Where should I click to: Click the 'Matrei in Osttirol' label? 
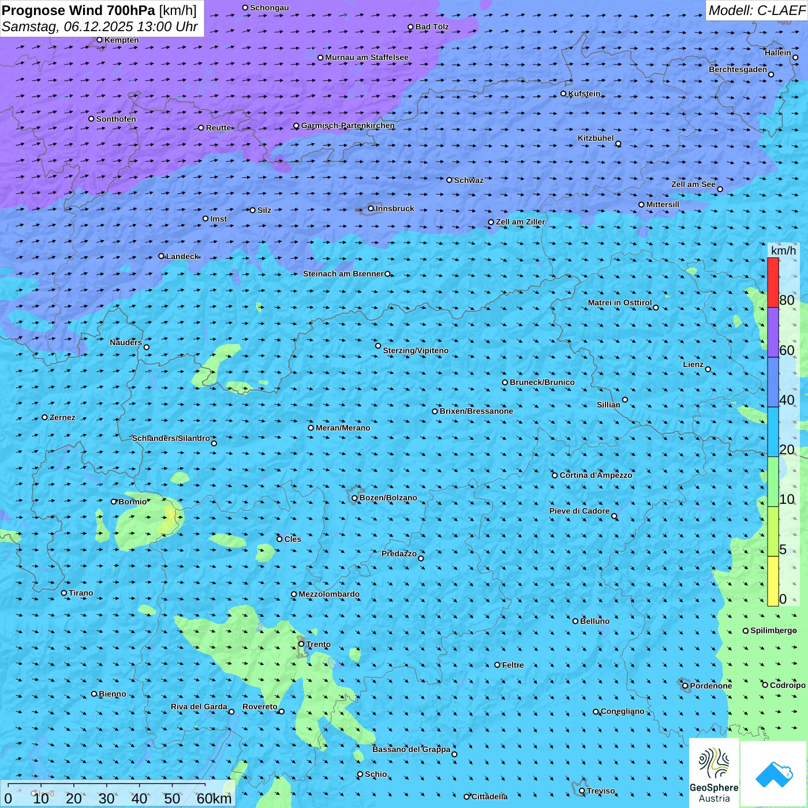620,302
